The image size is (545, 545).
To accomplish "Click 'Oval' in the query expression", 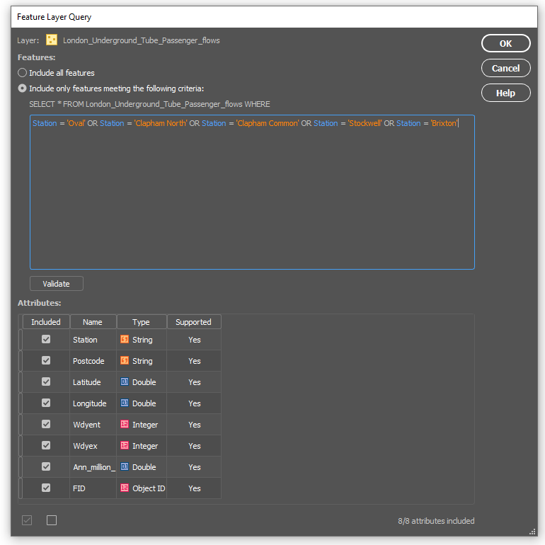I will pos(76,123).
